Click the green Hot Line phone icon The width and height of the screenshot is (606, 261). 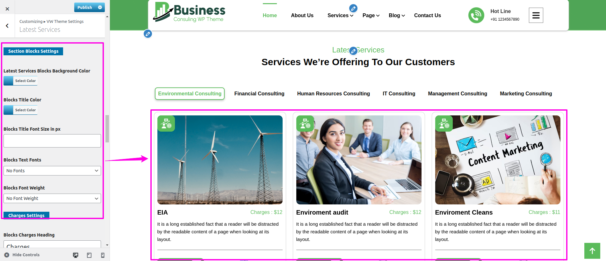point(476,15)
